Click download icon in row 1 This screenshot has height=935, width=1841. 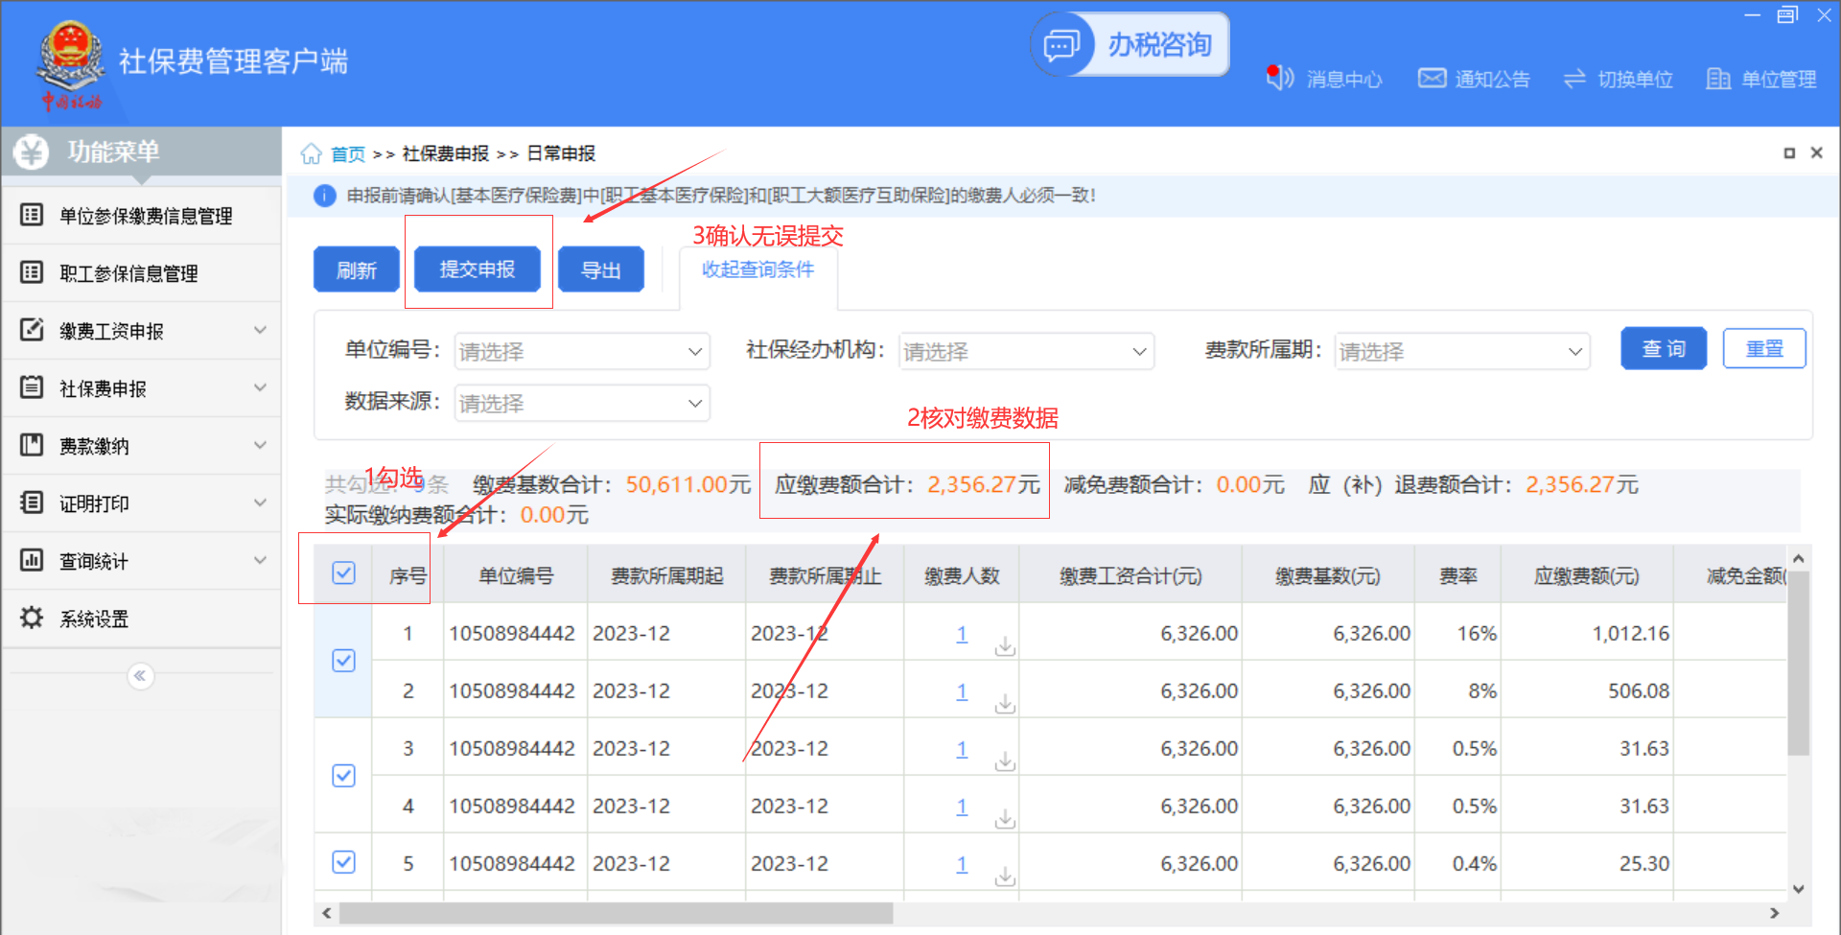(x=1004, y=646)
